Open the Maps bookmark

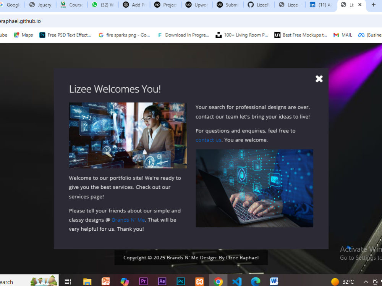(x=23, y=35)
